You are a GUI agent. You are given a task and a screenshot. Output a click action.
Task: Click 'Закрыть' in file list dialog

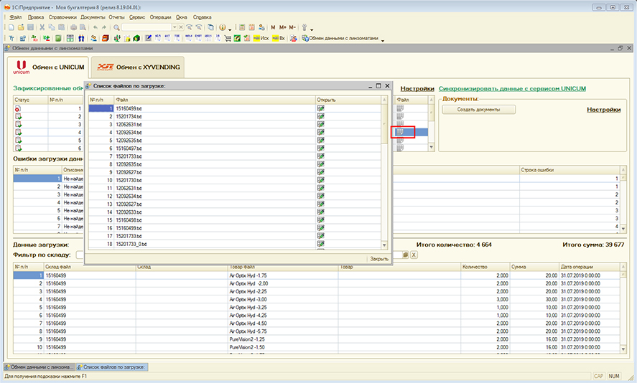(x=378, y=259)
